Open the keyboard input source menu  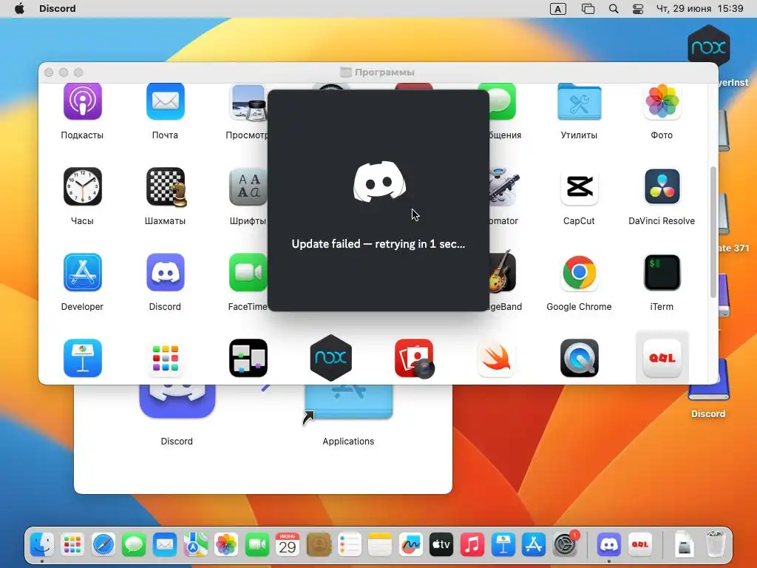click(557, 9)
